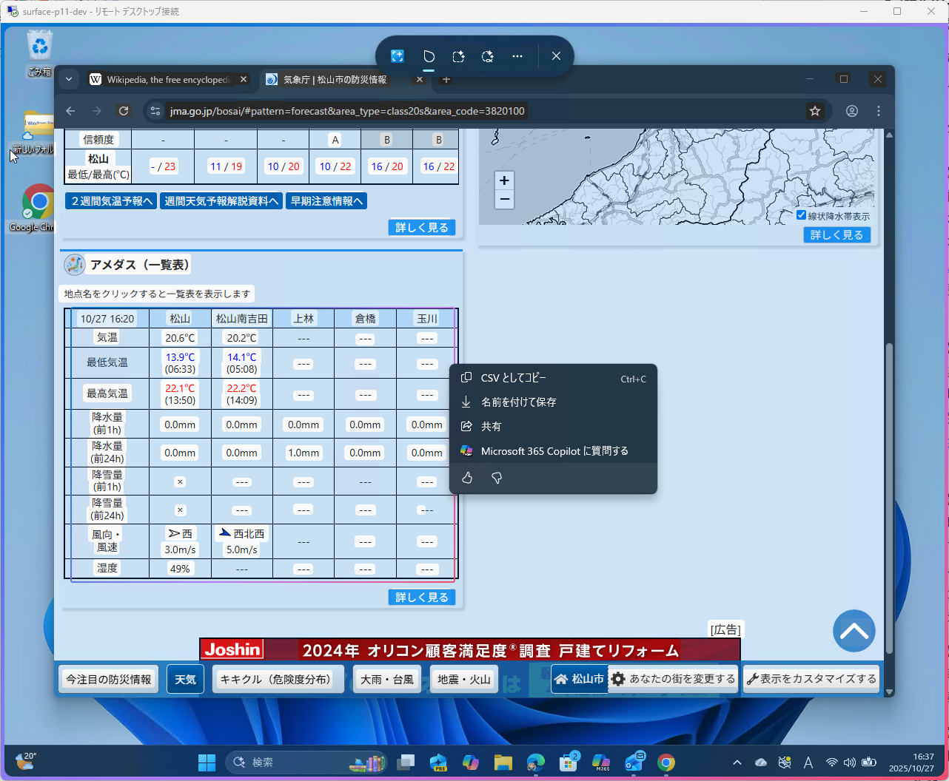This screenshot has height=781, width=949.
Task: Uncheck the 線状降水帯表示 checkbox on the map
Action: 802,215
